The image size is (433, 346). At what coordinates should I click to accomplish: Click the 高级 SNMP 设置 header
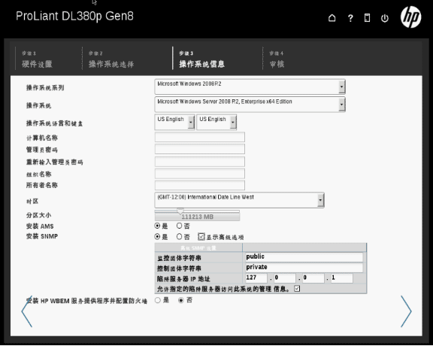click(x=198, y=248)
